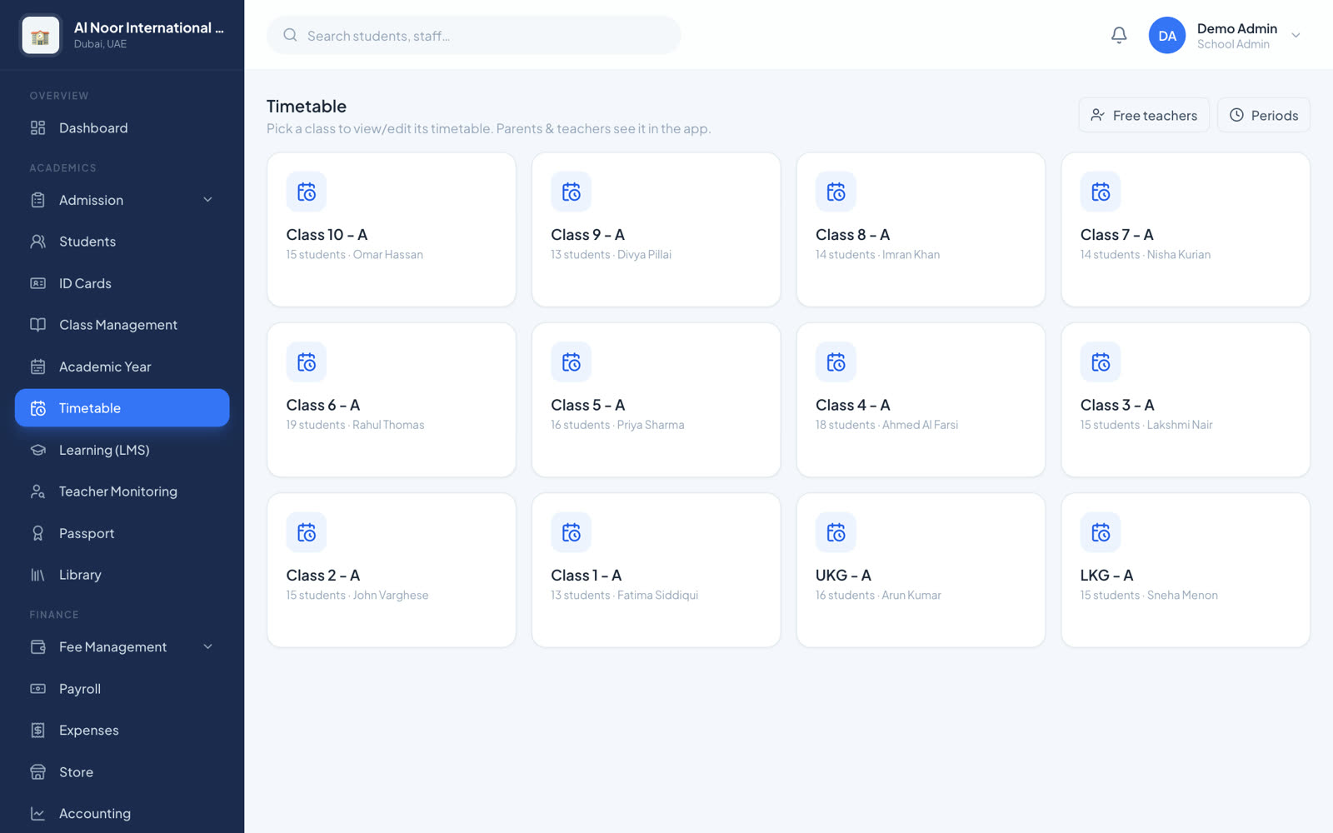Click '16 students · Priya Sharma' text

tap(617, 425)
